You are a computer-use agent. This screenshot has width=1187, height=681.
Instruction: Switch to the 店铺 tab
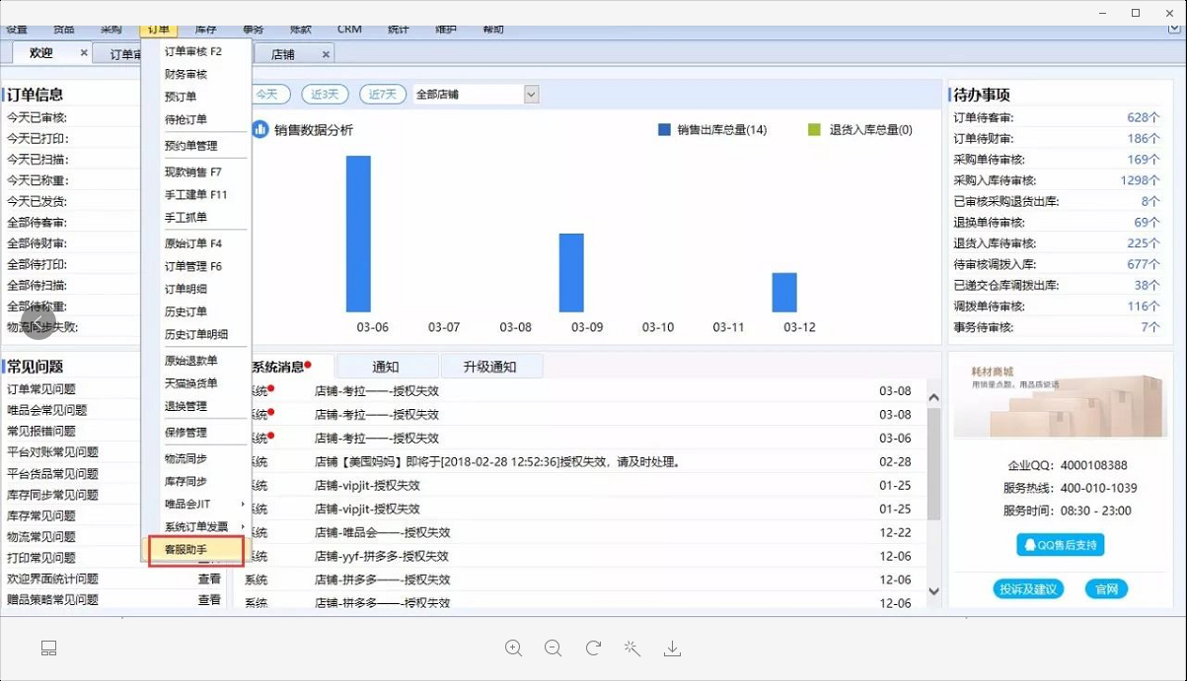[283, 54]
